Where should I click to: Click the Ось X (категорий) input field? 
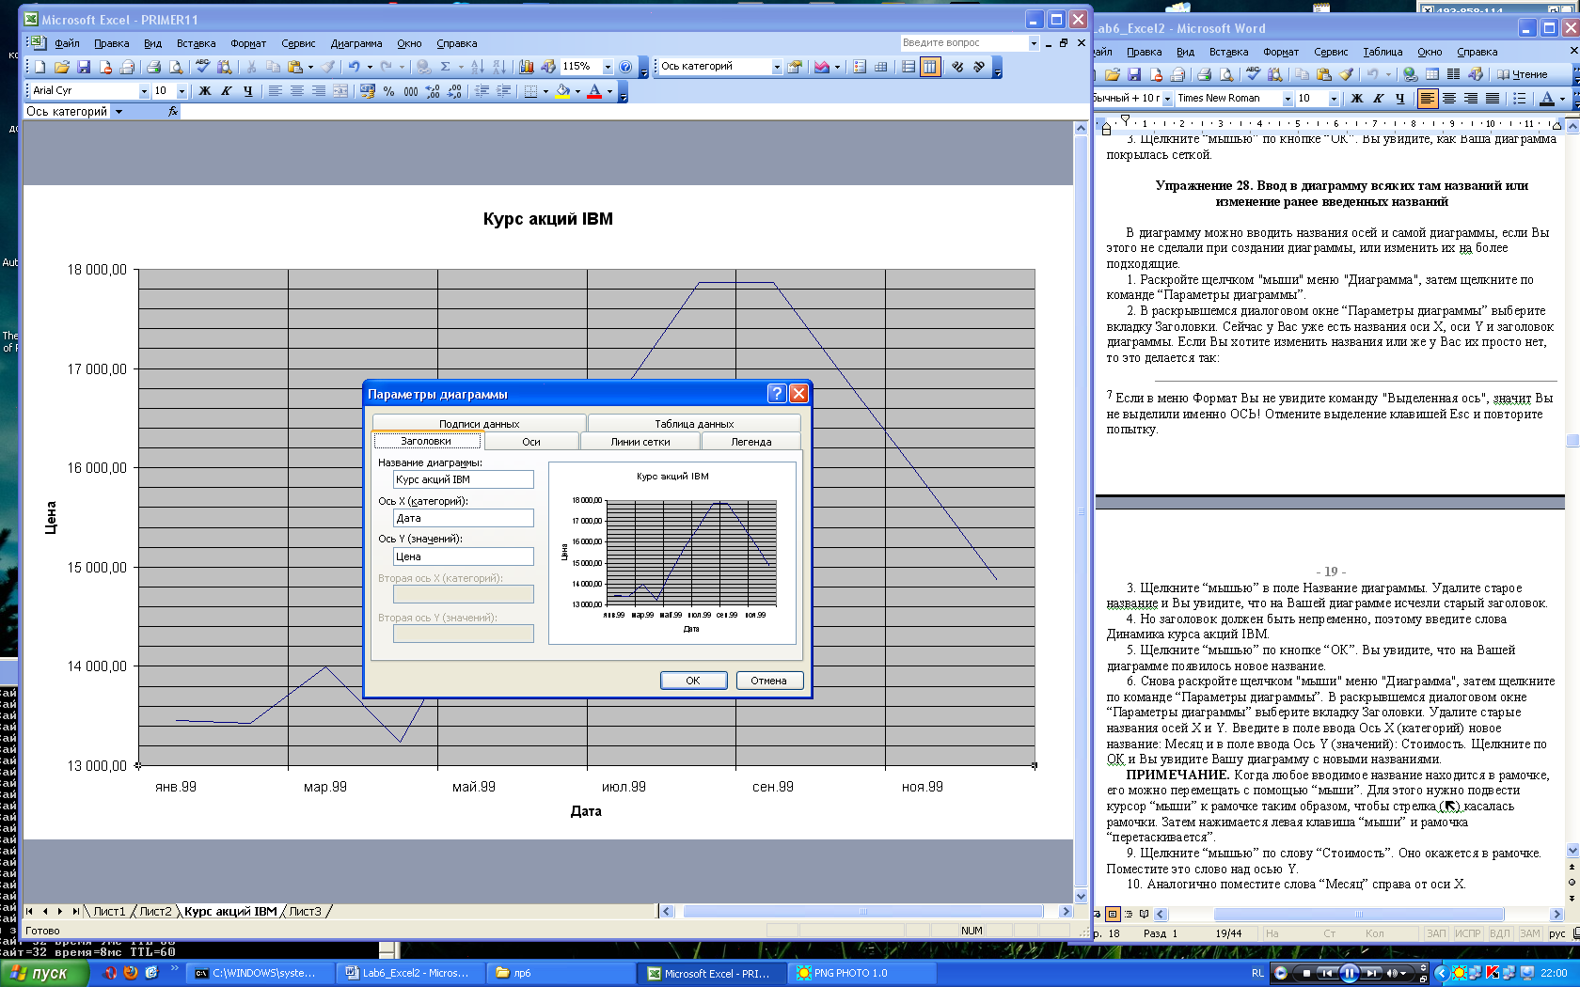click(x=464, y=518)
